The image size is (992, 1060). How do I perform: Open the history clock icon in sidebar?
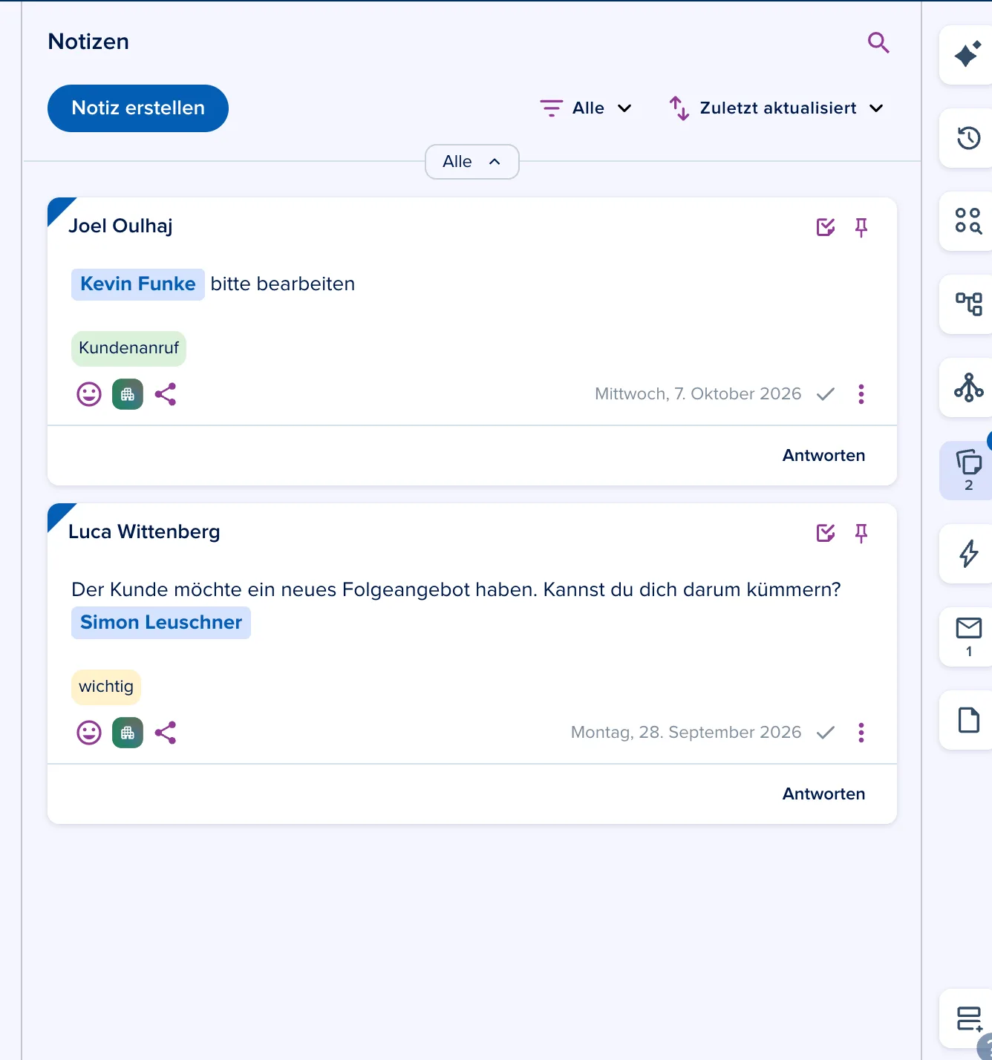(x=968, y=138)
